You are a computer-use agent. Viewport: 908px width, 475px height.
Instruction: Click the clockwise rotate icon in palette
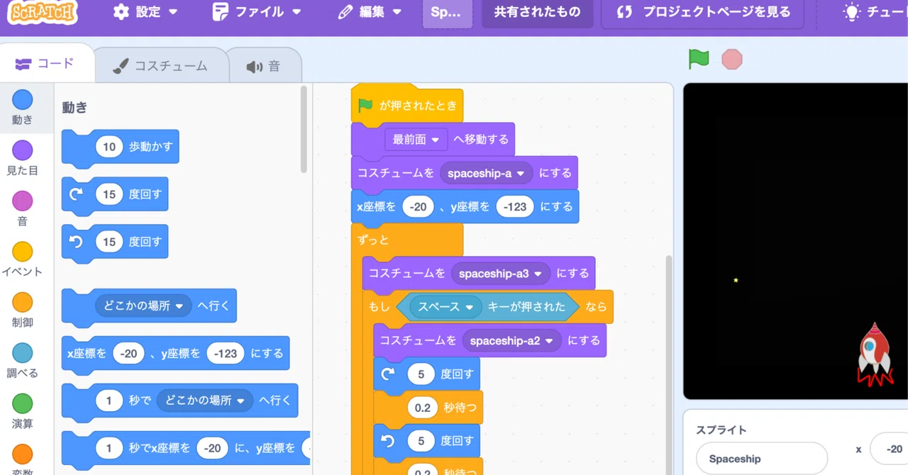[x=77, y=194]
